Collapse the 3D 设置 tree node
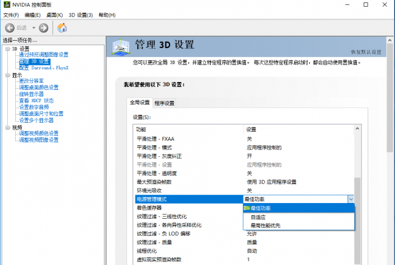The image size is (395, 265). (8, 49)
